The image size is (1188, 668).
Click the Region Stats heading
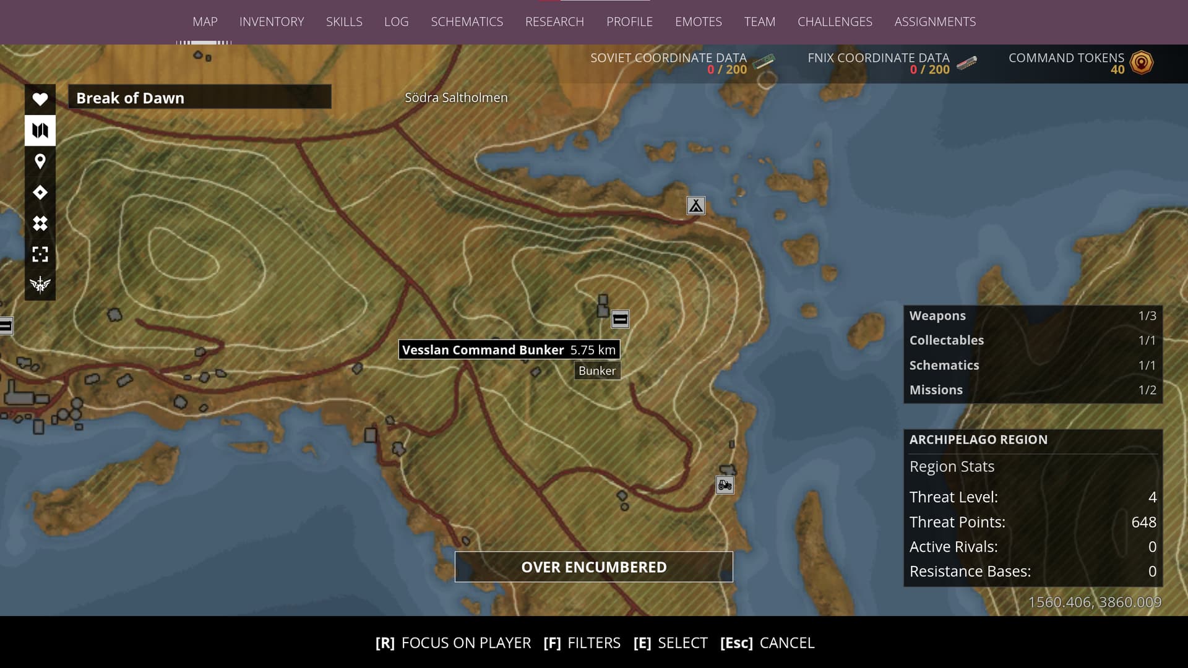(x=952, y=467)
